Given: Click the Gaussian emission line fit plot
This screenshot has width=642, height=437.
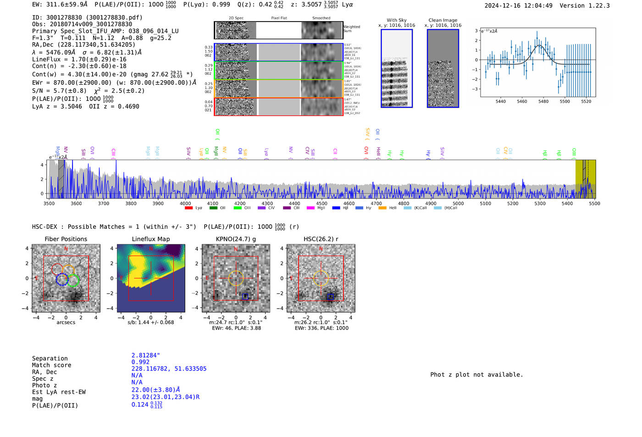Looking at the screenshot, I should tap(538, 62).
